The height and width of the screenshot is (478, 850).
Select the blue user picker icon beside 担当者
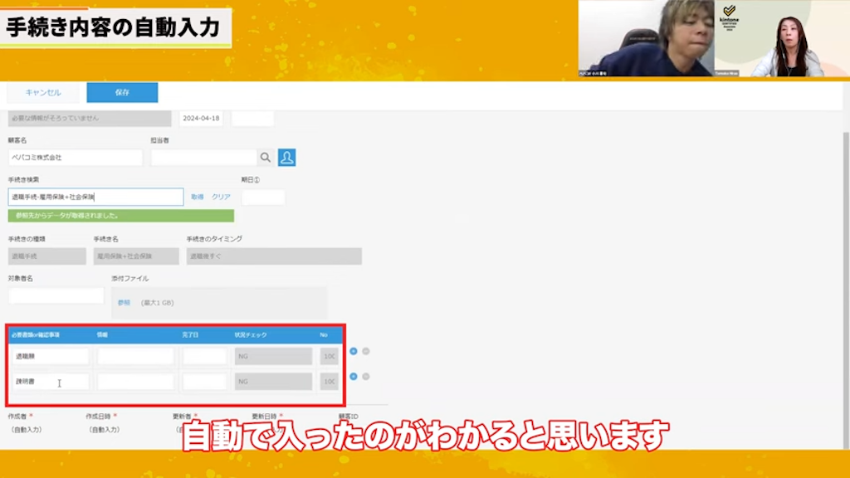point(286,157)
